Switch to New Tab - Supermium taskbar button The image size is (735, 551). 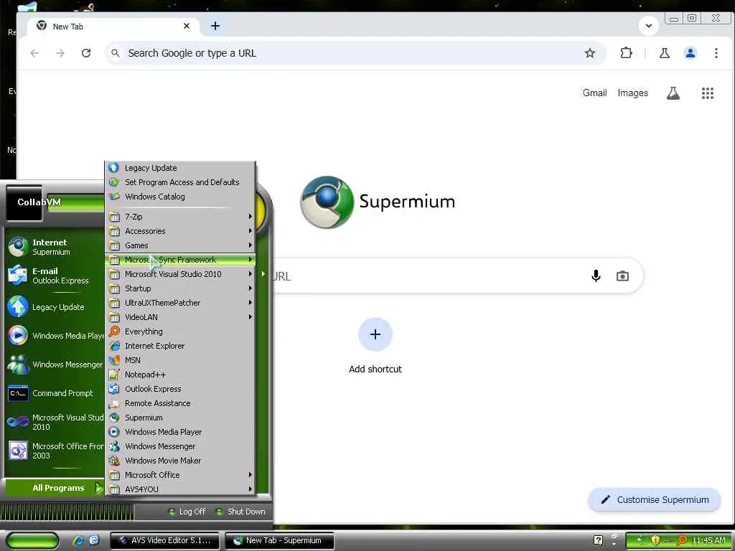(x=280, y=540)
